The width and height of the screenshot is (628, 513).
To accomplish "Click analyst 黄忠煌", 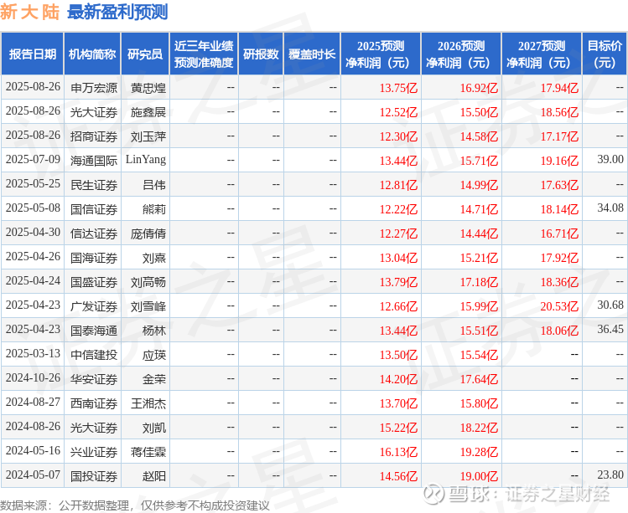I will [x=148, y=88].
